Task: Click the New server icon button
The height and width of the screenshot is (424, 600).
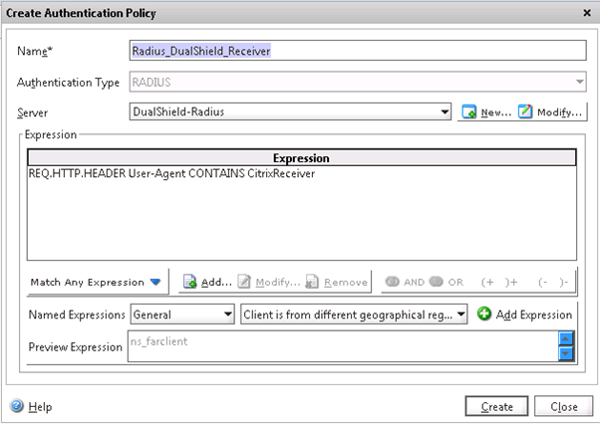Action: pyautogui.click(x=469, y=112)
